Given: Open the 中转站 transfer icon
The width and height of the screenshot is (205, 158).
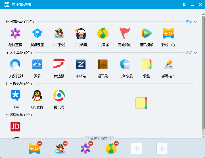Looking at the screenshot, I should tap(81, 65).
